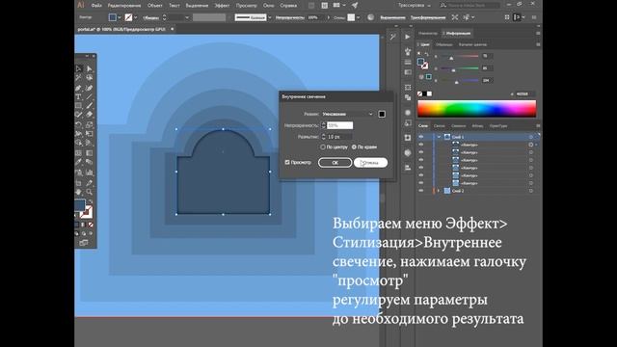Switch to the Слои (Layers) panel tab
Screen dimensions: 617x347
423,126
